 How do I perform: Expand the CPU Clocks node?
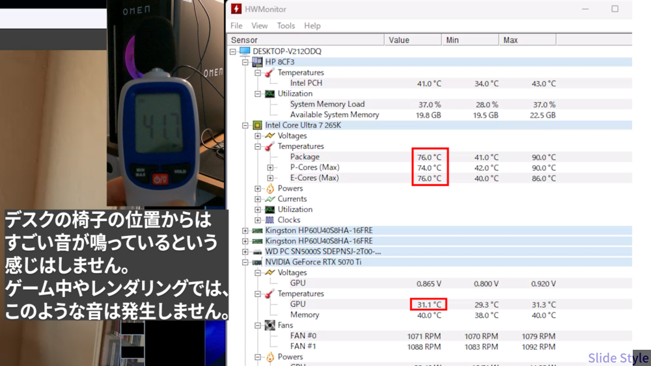(x=258, y=220)
